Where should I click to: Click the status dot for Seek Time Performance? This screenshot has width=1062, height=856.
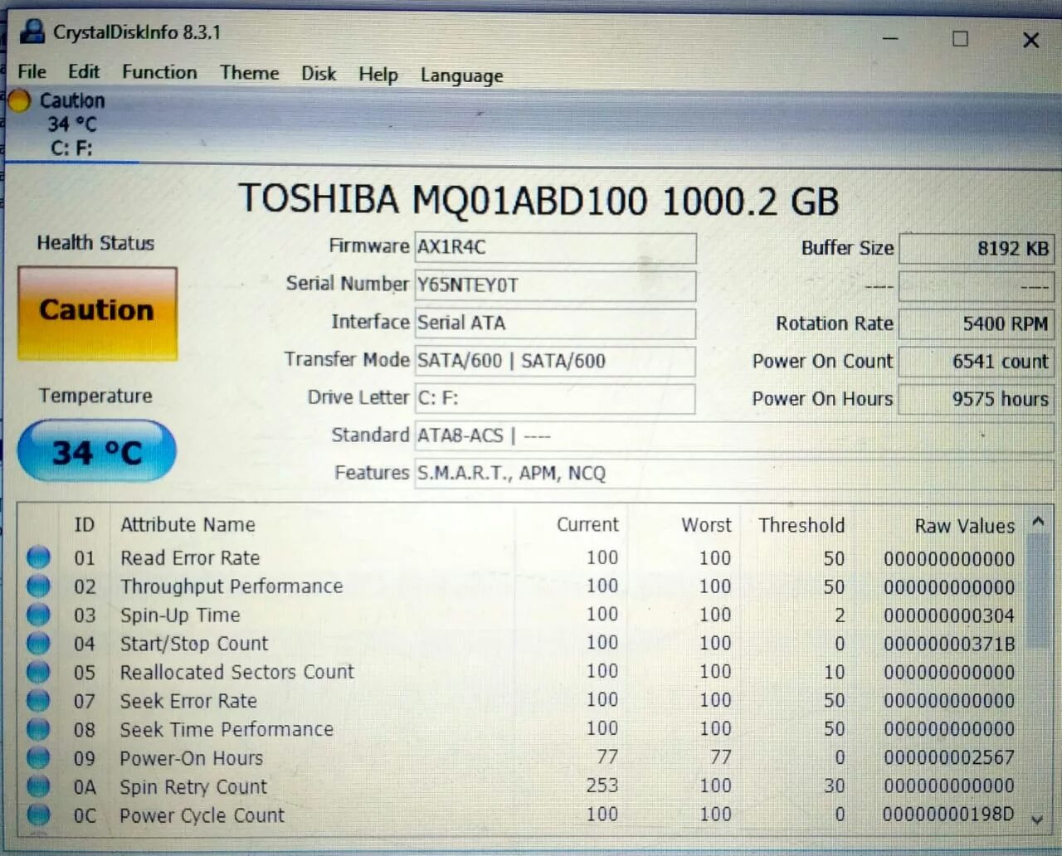[x=38, y=729]
